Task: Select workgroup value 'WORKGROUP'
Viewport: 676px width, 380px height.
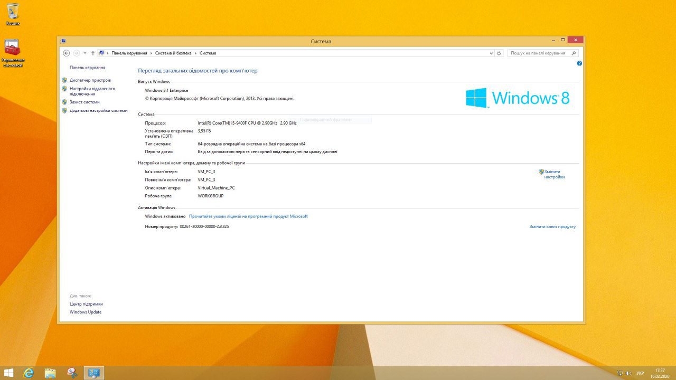Action: (211, 196)
